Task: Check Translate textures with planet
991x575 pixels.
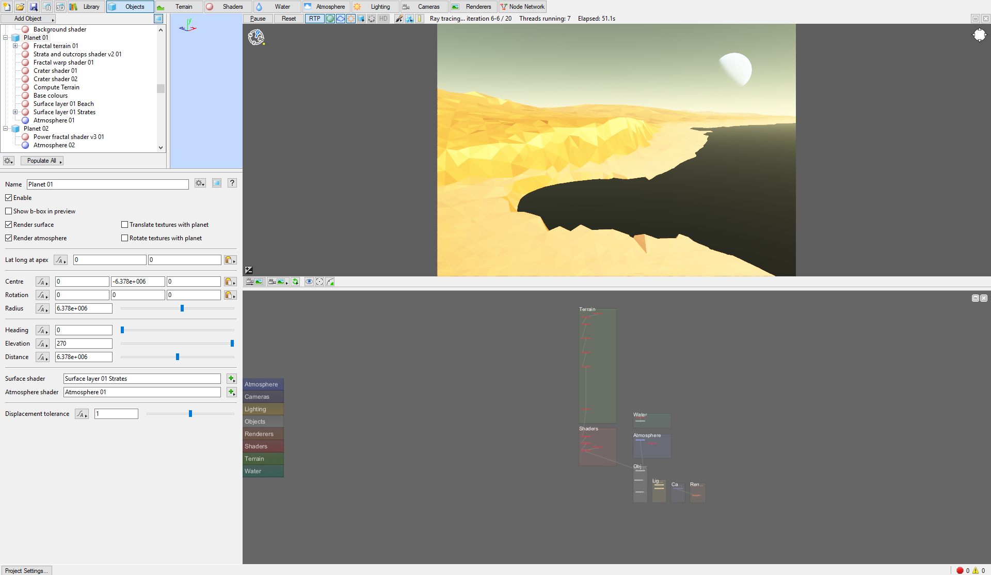Action: point(124,225)
